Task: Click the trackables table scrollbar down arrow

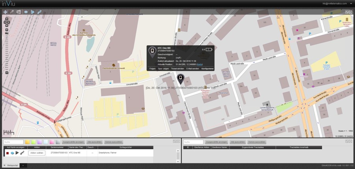Action: pyautogui.click(x=178, y=161)
